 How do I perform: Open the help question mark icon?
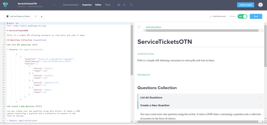(131, 5)
